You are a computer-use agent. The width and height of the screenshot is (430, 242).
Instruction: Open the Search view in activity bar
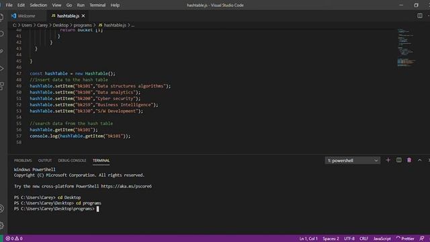[1, 34]
